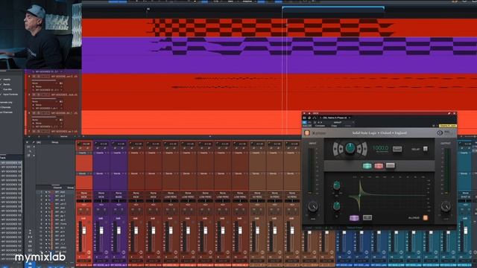Image resolution: width=477 pixels, height=268 pixels.
Task: Click the inner left frequency step arrow
Action: click(341, 149)
